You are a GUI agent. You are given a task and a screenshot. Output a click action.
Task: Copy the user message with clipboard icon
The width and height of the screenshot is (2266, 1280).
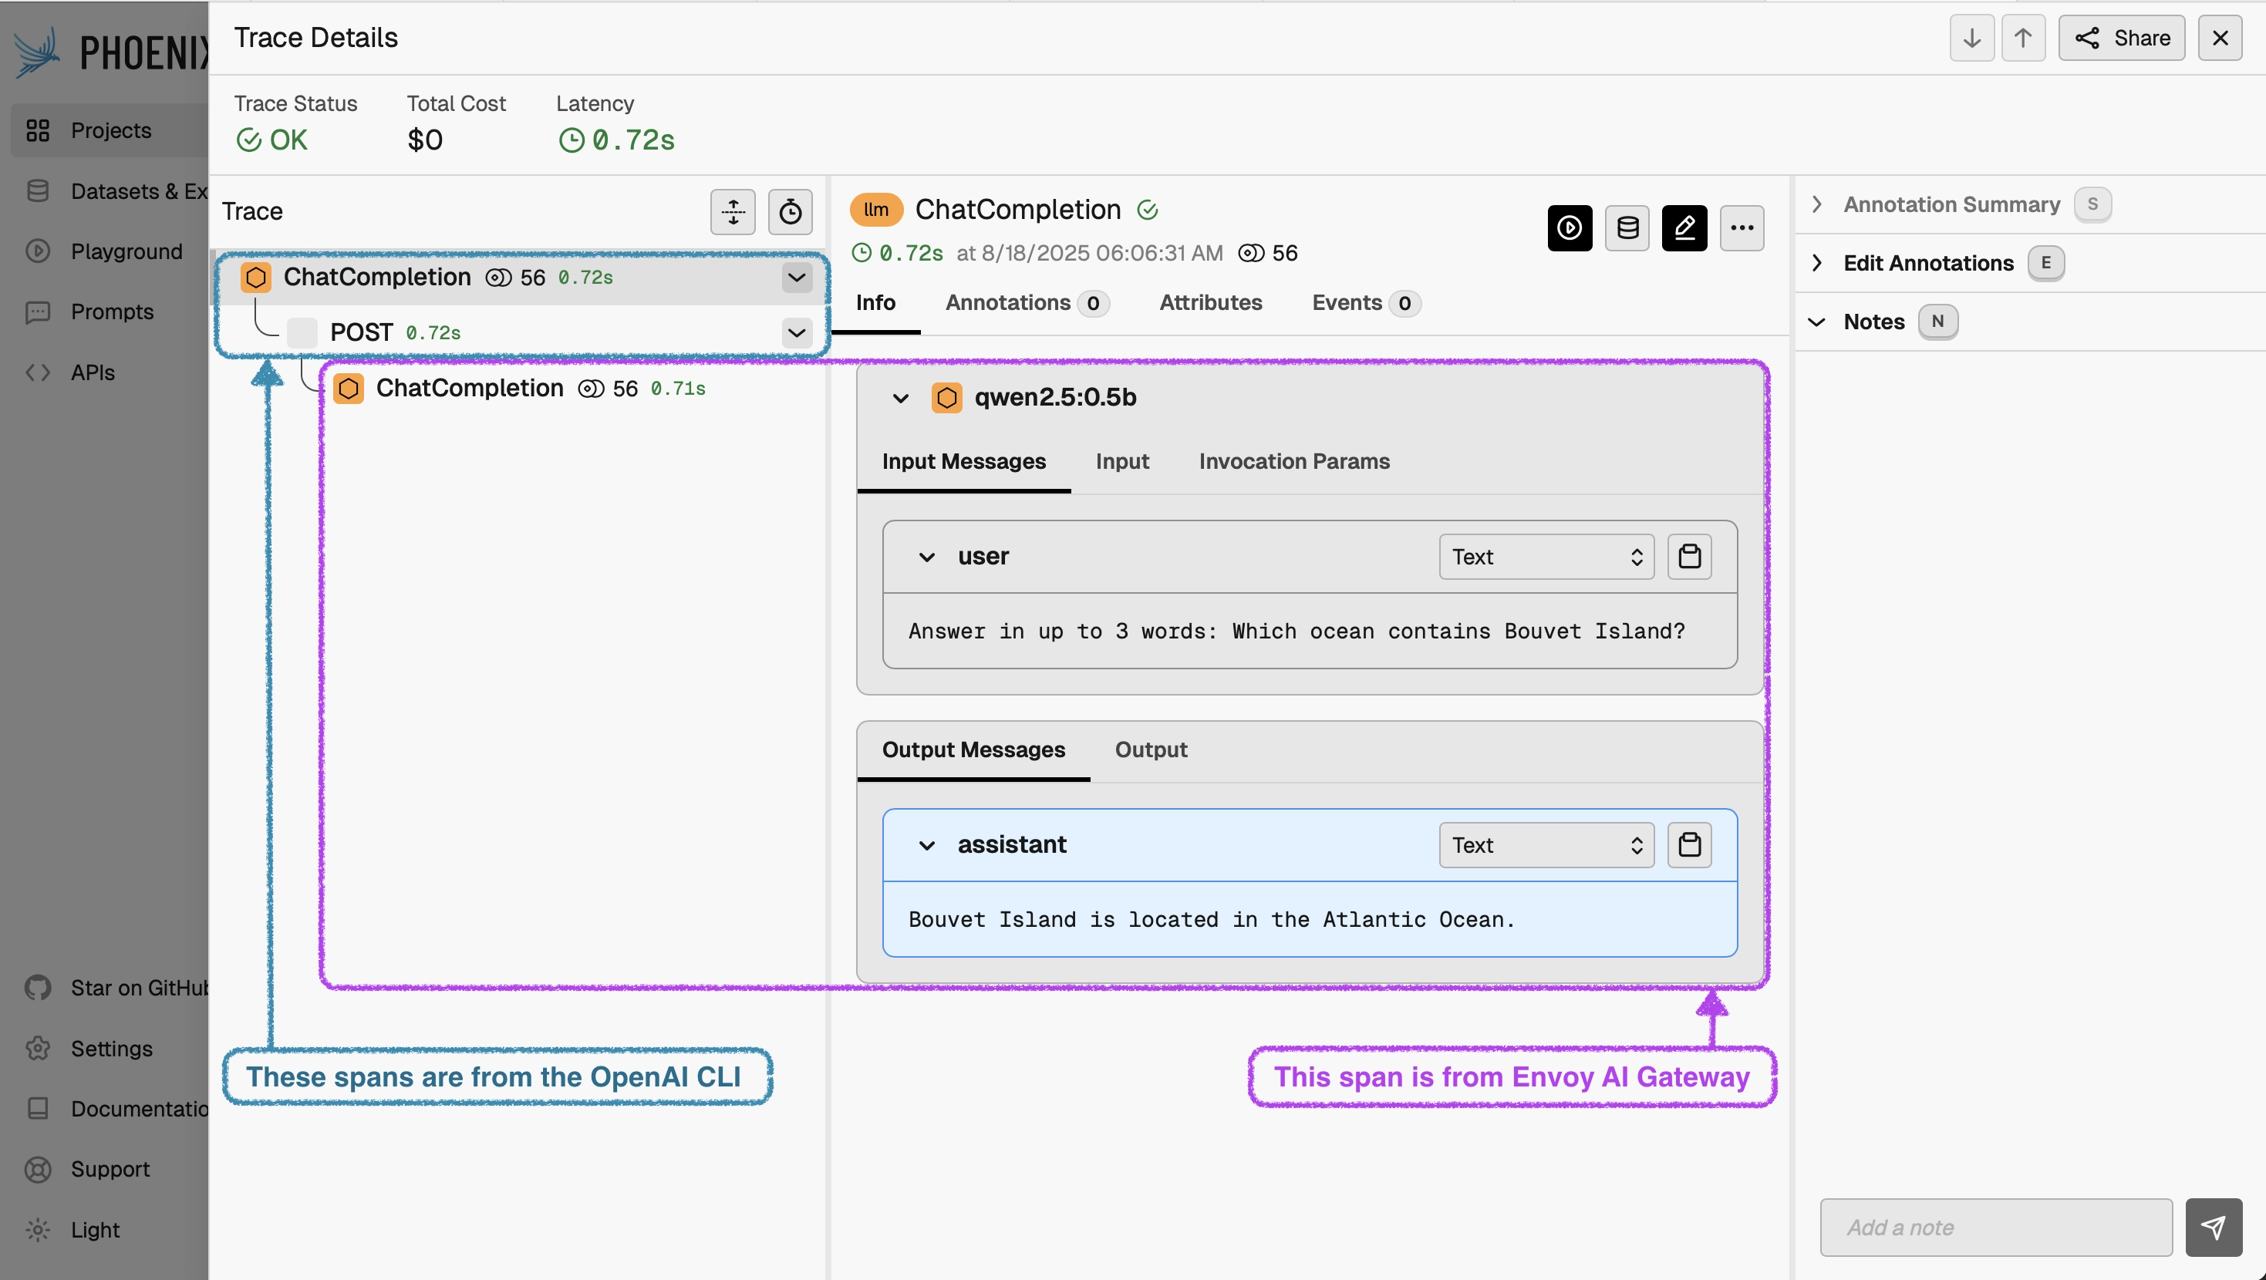click(x=1688, y=556)
